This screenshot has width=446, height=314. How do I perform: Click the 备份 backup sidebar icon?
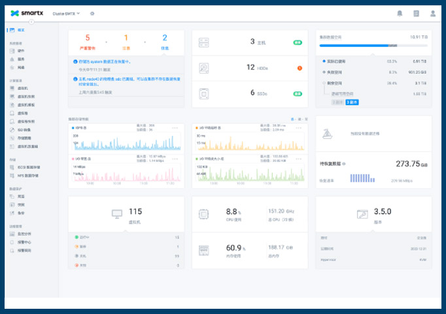[12, 213]
